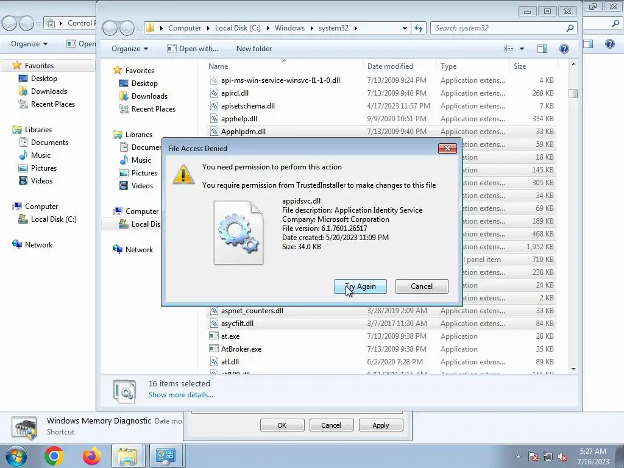Image resolution: width=624 pixels, height=468 pixels.
Task: Select the AtBroker.exe application icon
Action: coord(214,349)
